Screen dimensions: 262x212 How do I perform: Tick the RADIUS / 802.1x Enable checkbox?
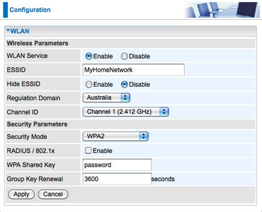pyautogui.click(x=88, y=151)
